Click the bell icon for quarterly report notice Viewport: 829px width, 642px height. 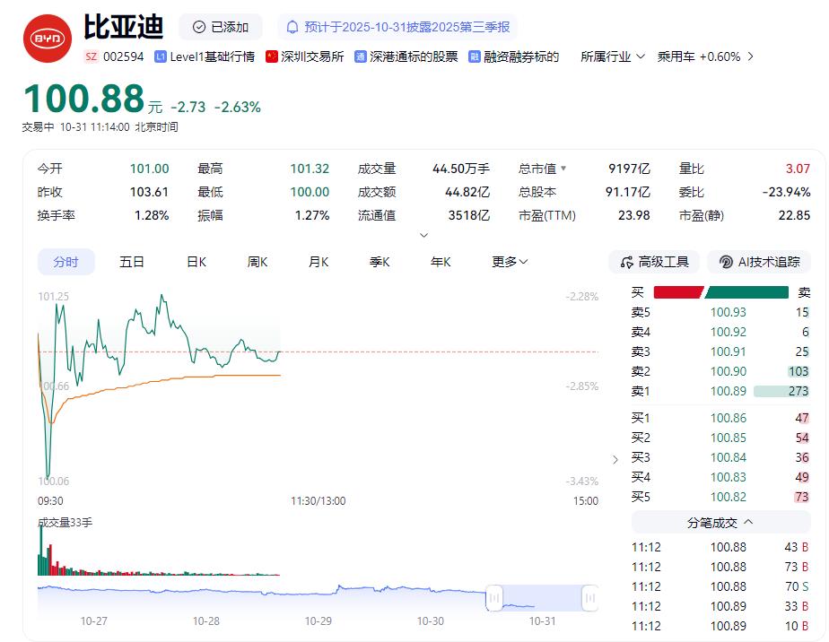292,27
